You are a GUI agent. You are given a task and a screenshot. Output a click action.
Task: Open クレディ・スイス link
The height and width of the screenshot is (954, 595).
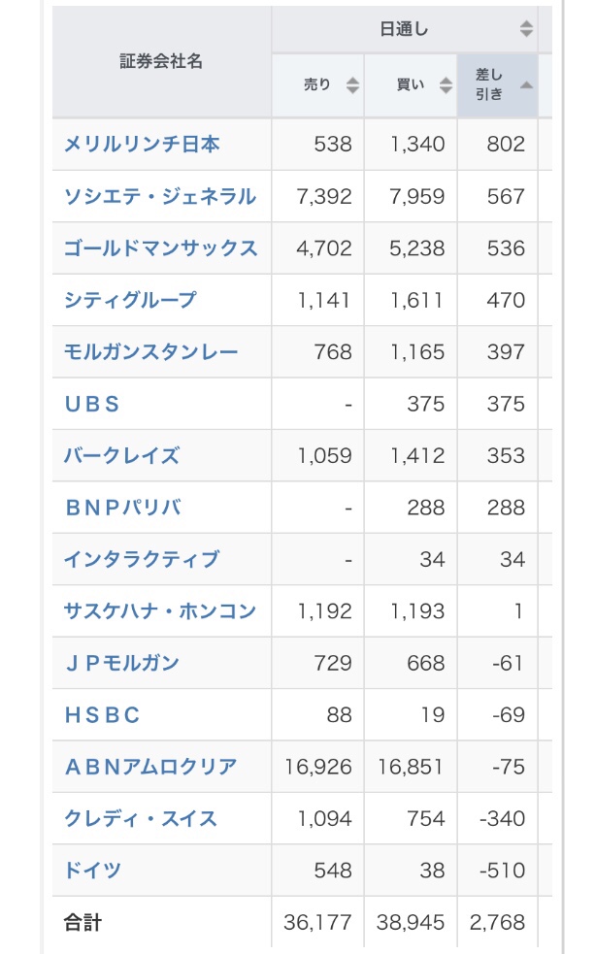[x=141, y=818]
